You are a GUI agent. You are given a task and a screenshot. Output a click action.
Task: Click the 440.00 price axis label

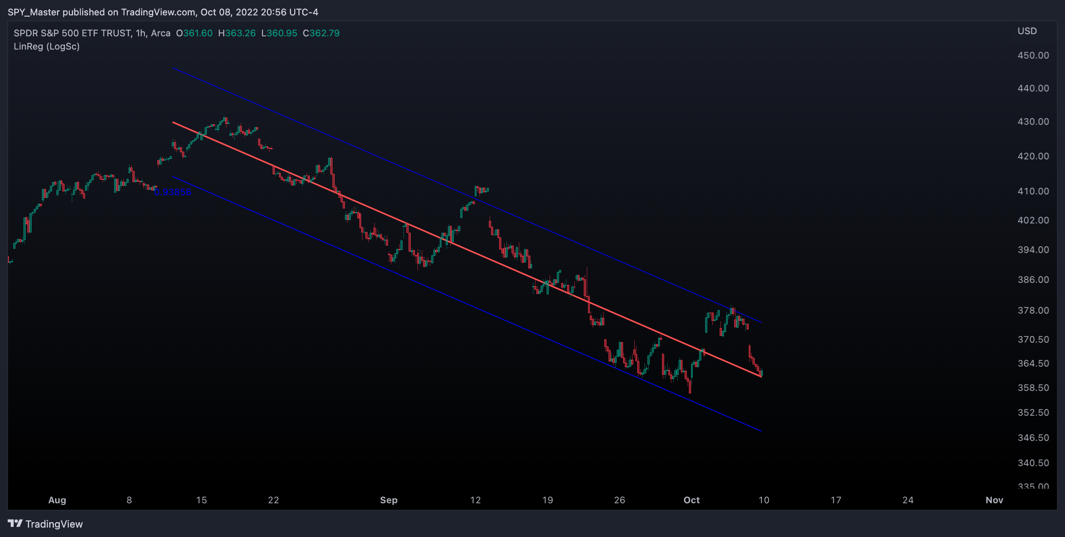[x=1033, y=88]
